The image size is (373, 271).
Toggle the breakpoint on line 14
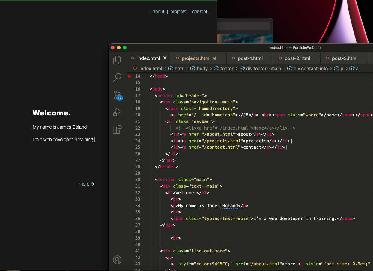click(x=129, y=76)
